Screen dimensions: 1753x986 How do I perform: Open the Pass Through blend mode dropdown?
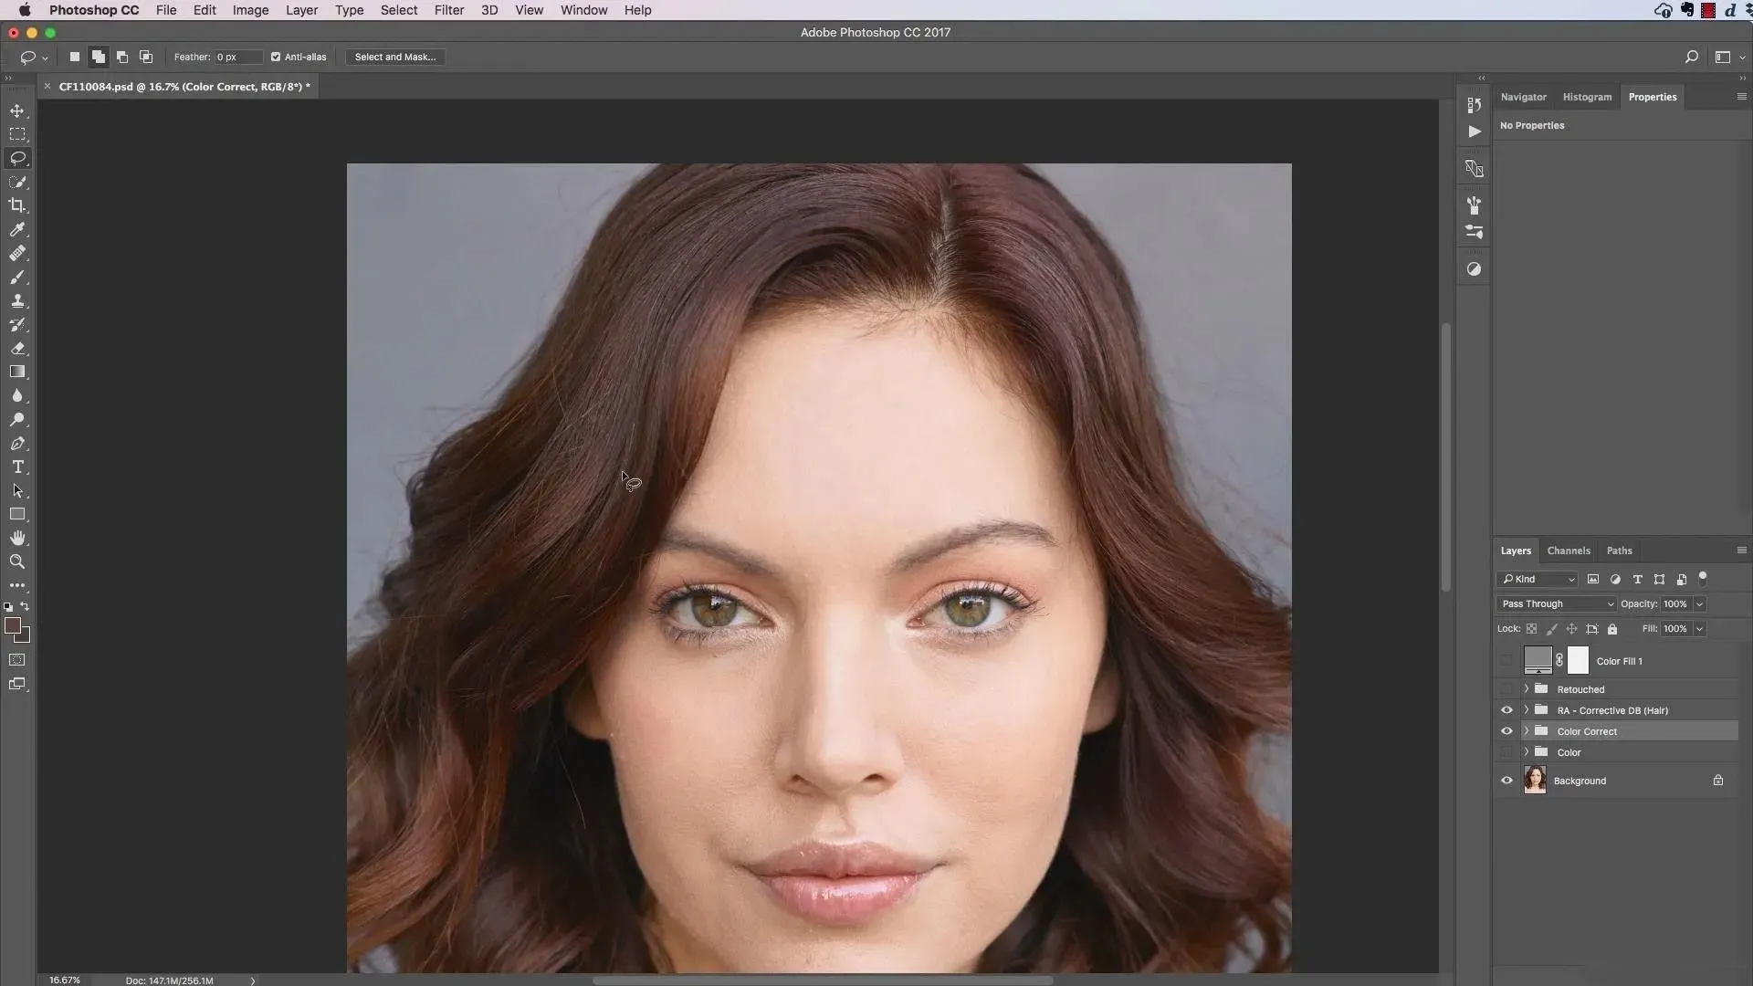(x=1556, y=603)
